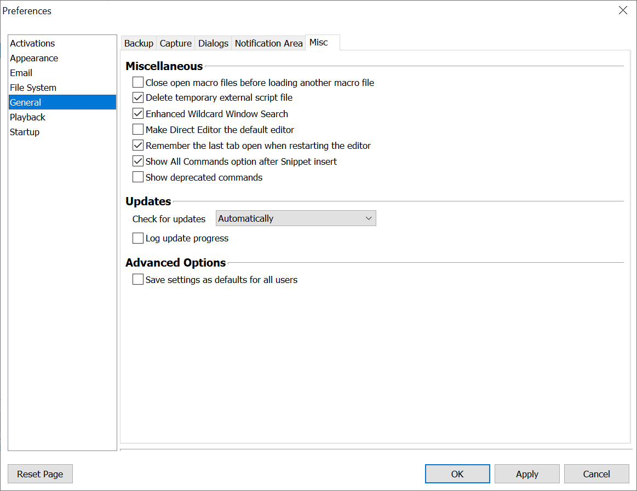Screen dimensions: 637x491
Task: Select the Notification Area tab
Action: coord(268,43)
